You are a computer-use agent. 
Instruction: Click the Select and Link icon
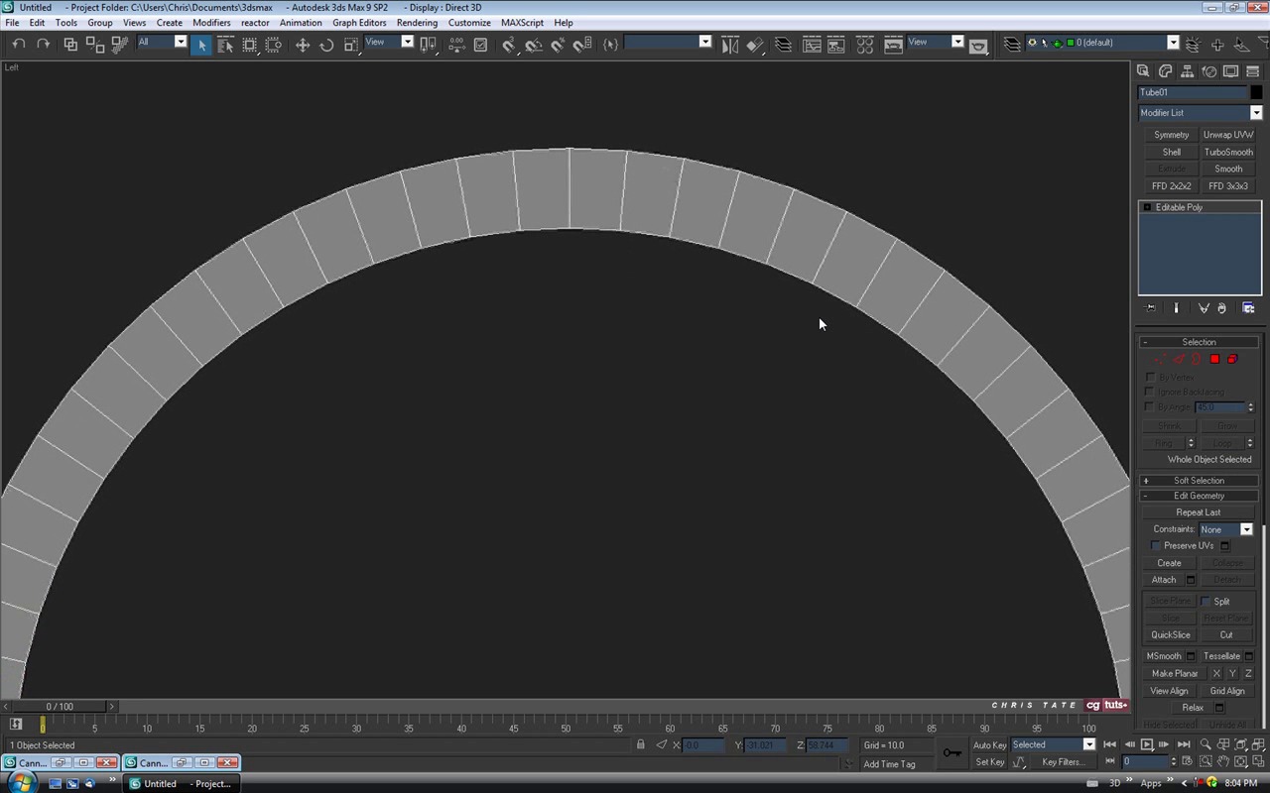click(70, 45)
